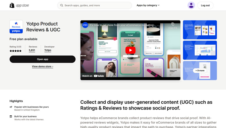
Task: Open the analytics screenshot thumbnail
Action: tap(200, 50)
